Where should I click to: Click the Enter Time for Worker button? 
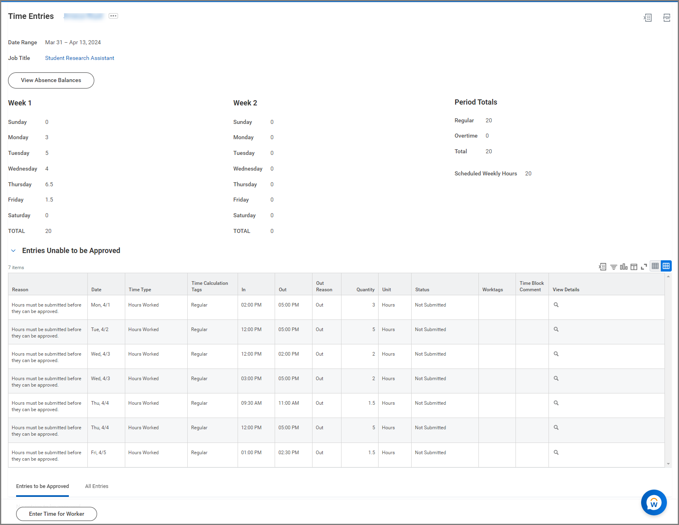point(56,514)
